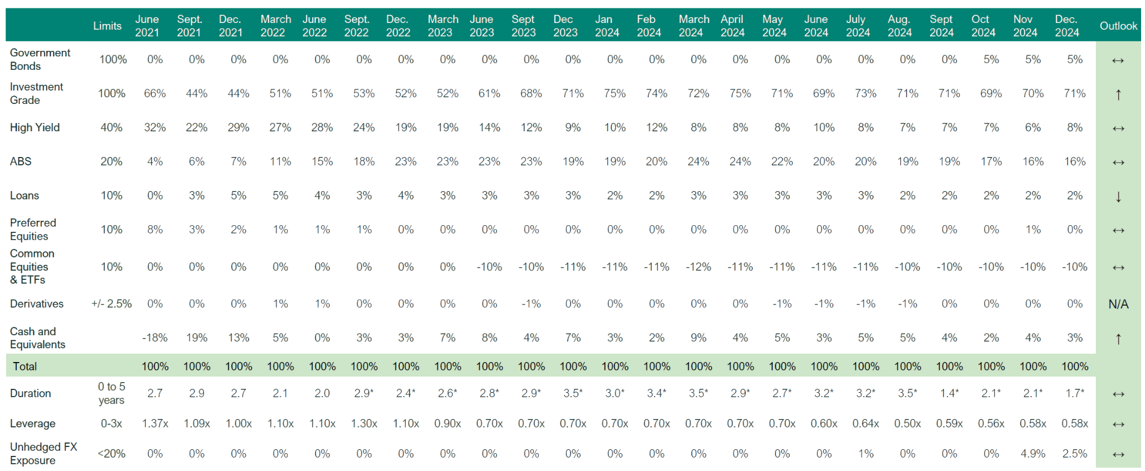1145x471 pixels.
Task: Click the Investment Grade upward outlook arrow
Action: [x=1118, y=94]
